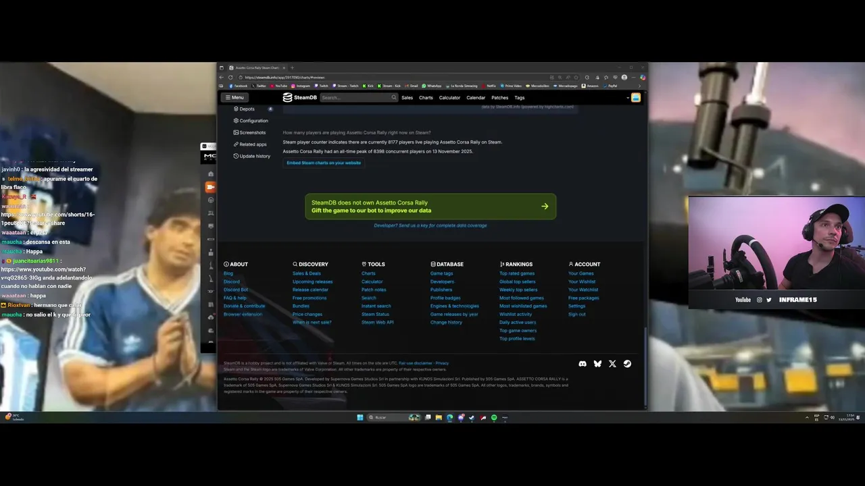Open Free packages footer link
This screenshot has height=486, width=865.
[x=584, y=298]
